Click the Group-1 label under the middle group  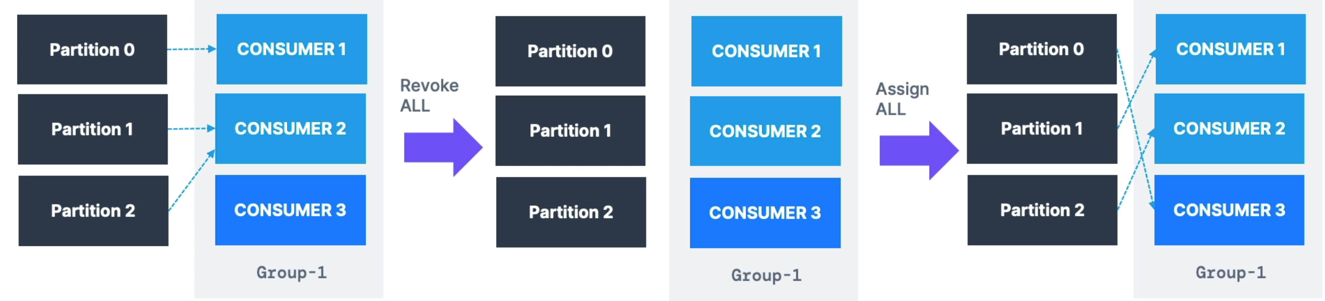pyautogui.click(x=766, y=275)
